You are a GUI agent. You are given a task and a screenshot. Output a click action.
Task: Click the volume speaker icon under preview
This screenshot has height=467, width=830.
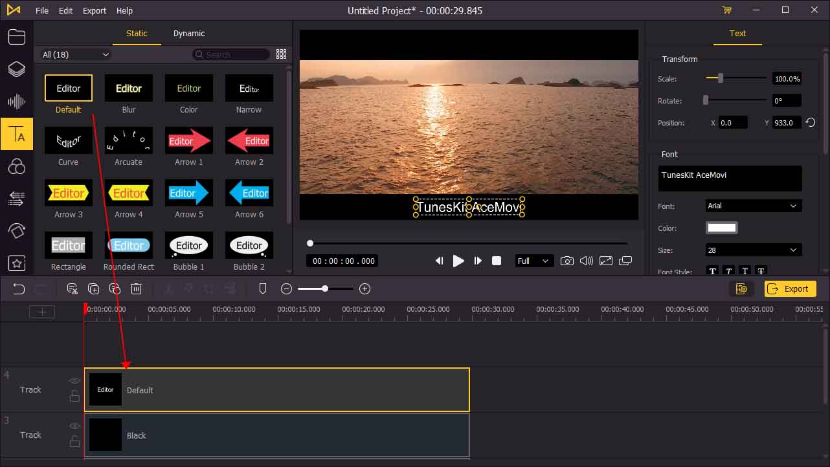(x=587, y=261)
